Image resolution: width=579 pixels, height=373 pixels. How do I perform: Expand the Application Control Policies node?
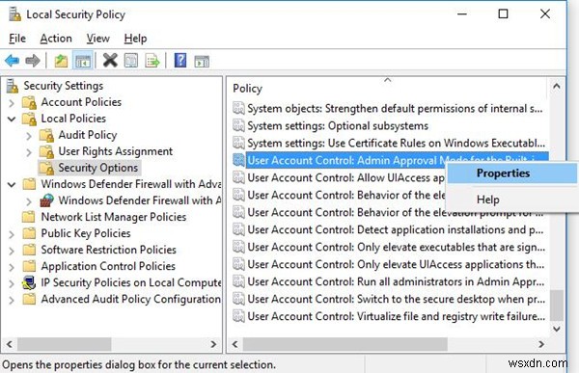click(x=12, y=267)
